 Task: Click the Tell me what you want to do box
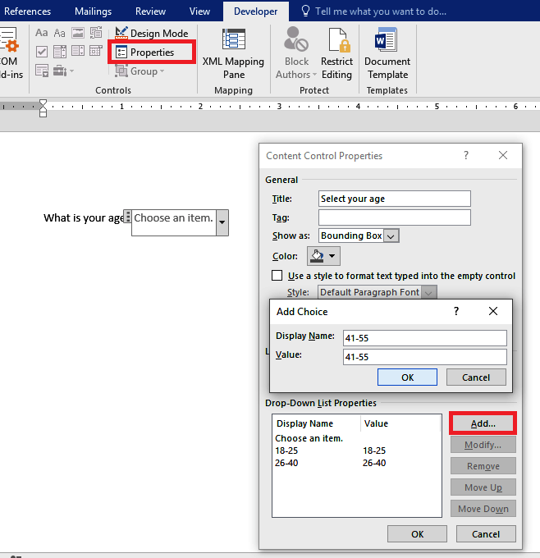pyautogui.click(x=381, y=11)
